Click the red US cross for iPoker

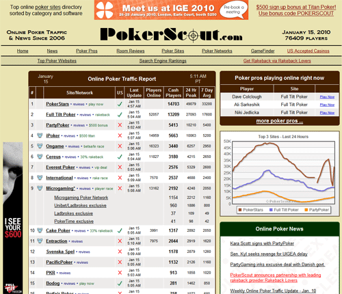coord(120,135)
